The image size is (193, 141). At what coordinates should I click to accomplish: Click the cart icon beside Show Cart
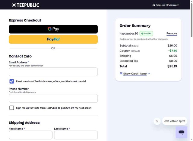tap(121, 73)
